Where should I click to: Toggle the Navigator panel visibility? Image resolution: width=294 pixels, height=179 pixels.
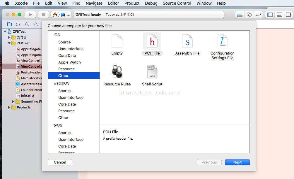270,15
